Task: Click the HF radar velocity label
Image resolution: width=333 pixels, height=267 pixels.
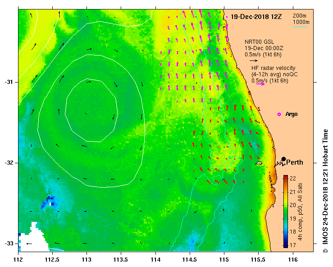Action: [274, 68]
